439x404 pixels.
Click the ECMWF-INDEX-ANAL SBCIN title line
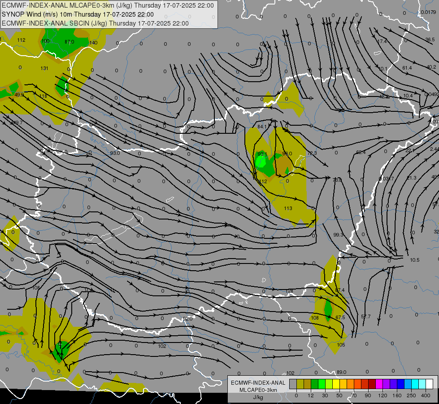point(95,23)
